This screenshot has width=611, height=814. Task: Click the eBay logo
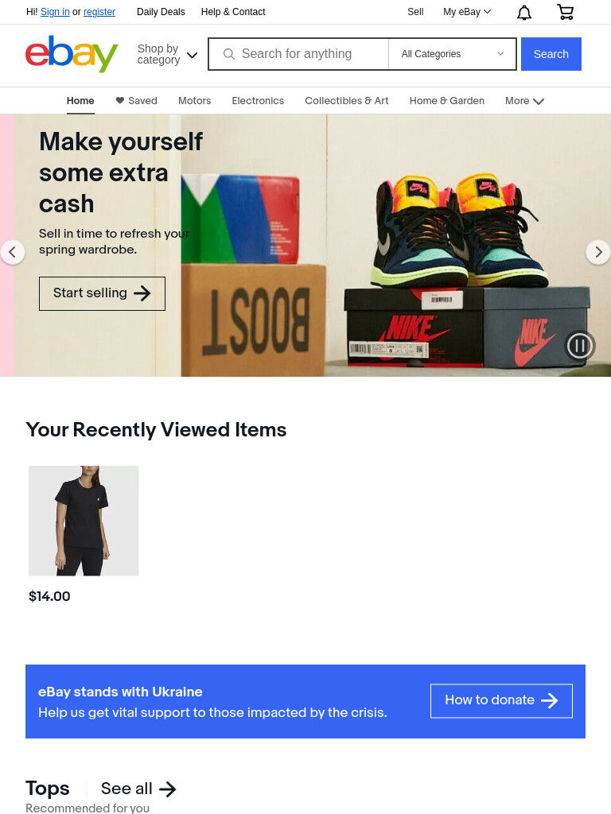tap(72, 54)
